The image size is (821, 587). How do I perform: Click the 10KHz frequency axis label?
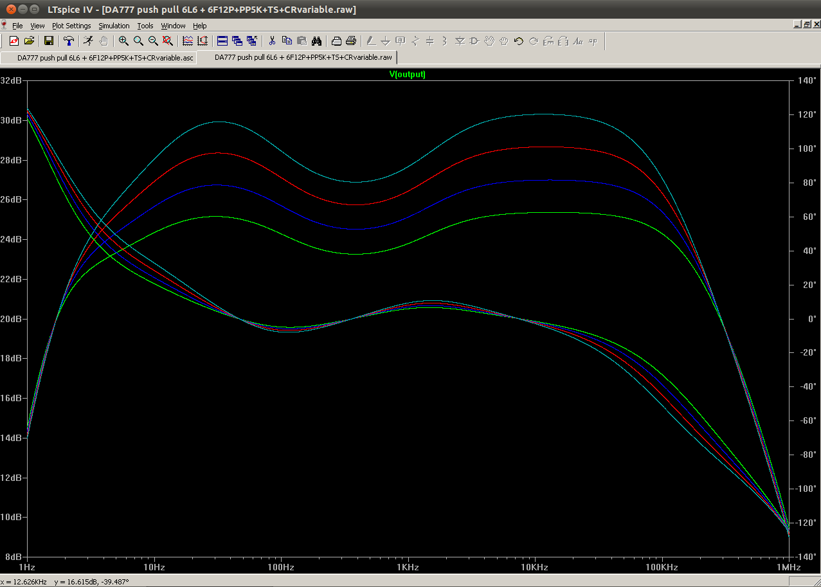[534, 568]
